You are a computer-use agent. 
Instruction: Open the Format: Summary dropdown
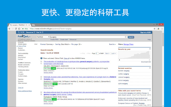47,44
